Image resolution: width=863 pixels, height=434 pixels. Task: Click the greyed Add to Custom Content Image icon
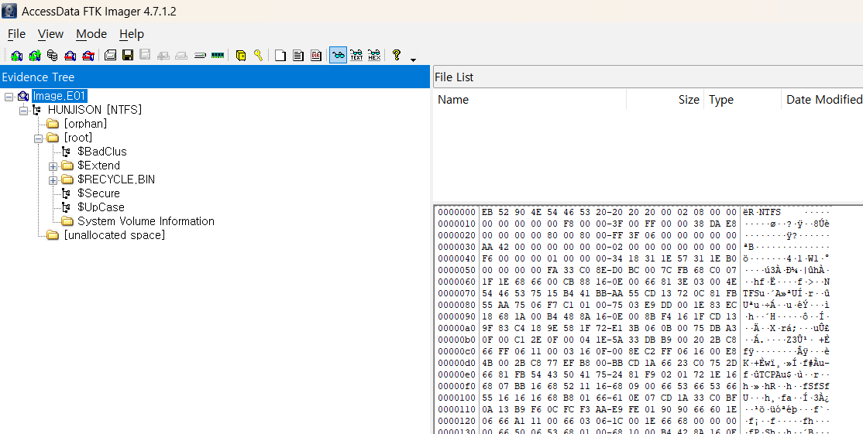point(163,56)
